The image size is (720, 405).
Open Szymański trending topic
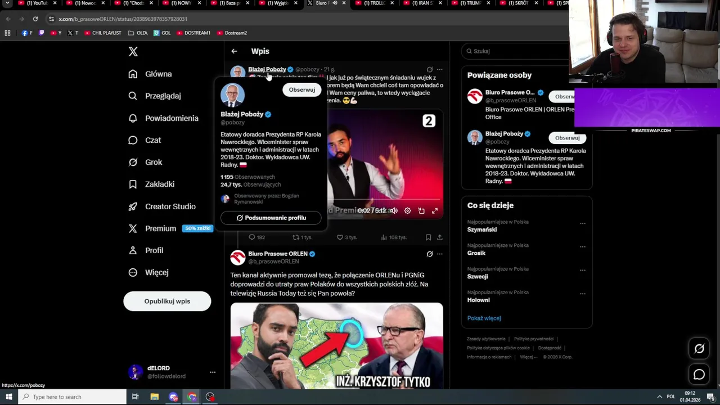coord(482,229)
